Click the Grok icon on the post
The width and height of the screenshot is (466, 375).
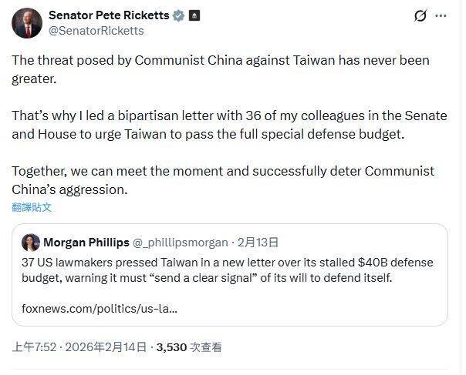click(421, 15)
